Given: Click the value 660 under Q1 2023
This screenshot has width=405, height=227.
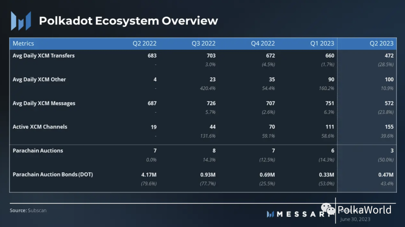Looking at the screenshot, I should pos(330,56).
